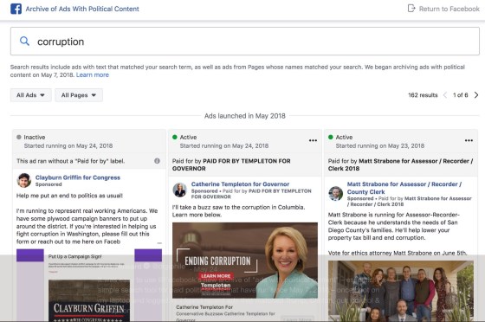This screenshot has height=322, width=485.
Task: Go to previous results page arrow
Action: point(445,95)
